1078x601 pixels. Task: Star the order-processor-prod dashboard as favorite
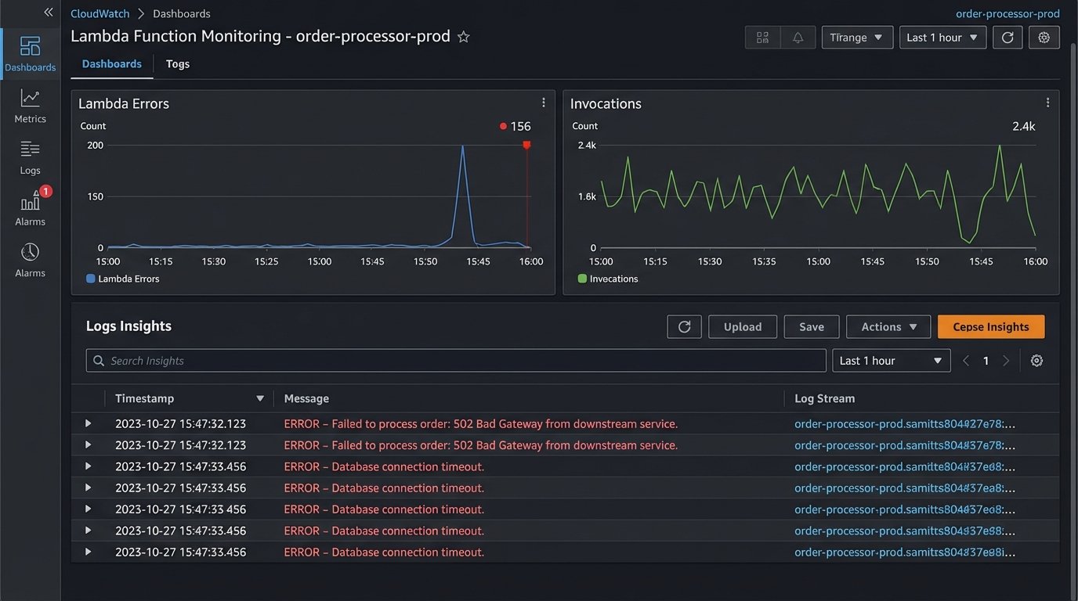point(463,35)
